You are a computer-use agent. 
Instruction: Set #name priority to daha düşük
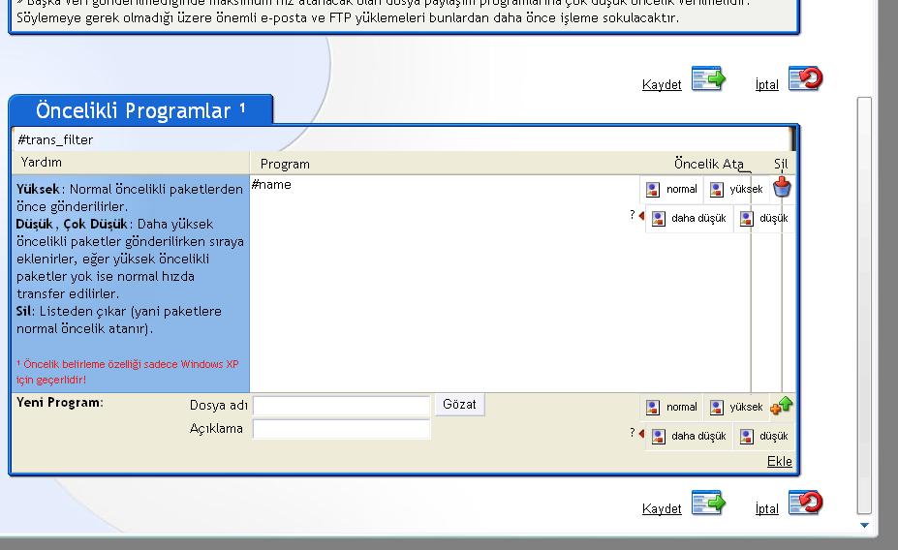pos(689,219)
